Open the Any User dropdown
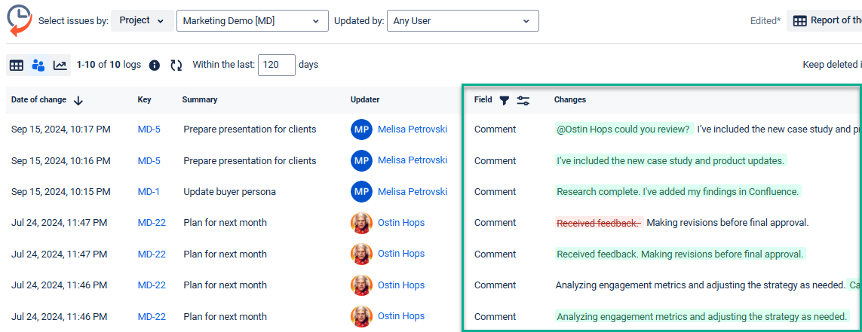Image resolution: width=862 pixels, height=332 pixels. pos(463,21)
